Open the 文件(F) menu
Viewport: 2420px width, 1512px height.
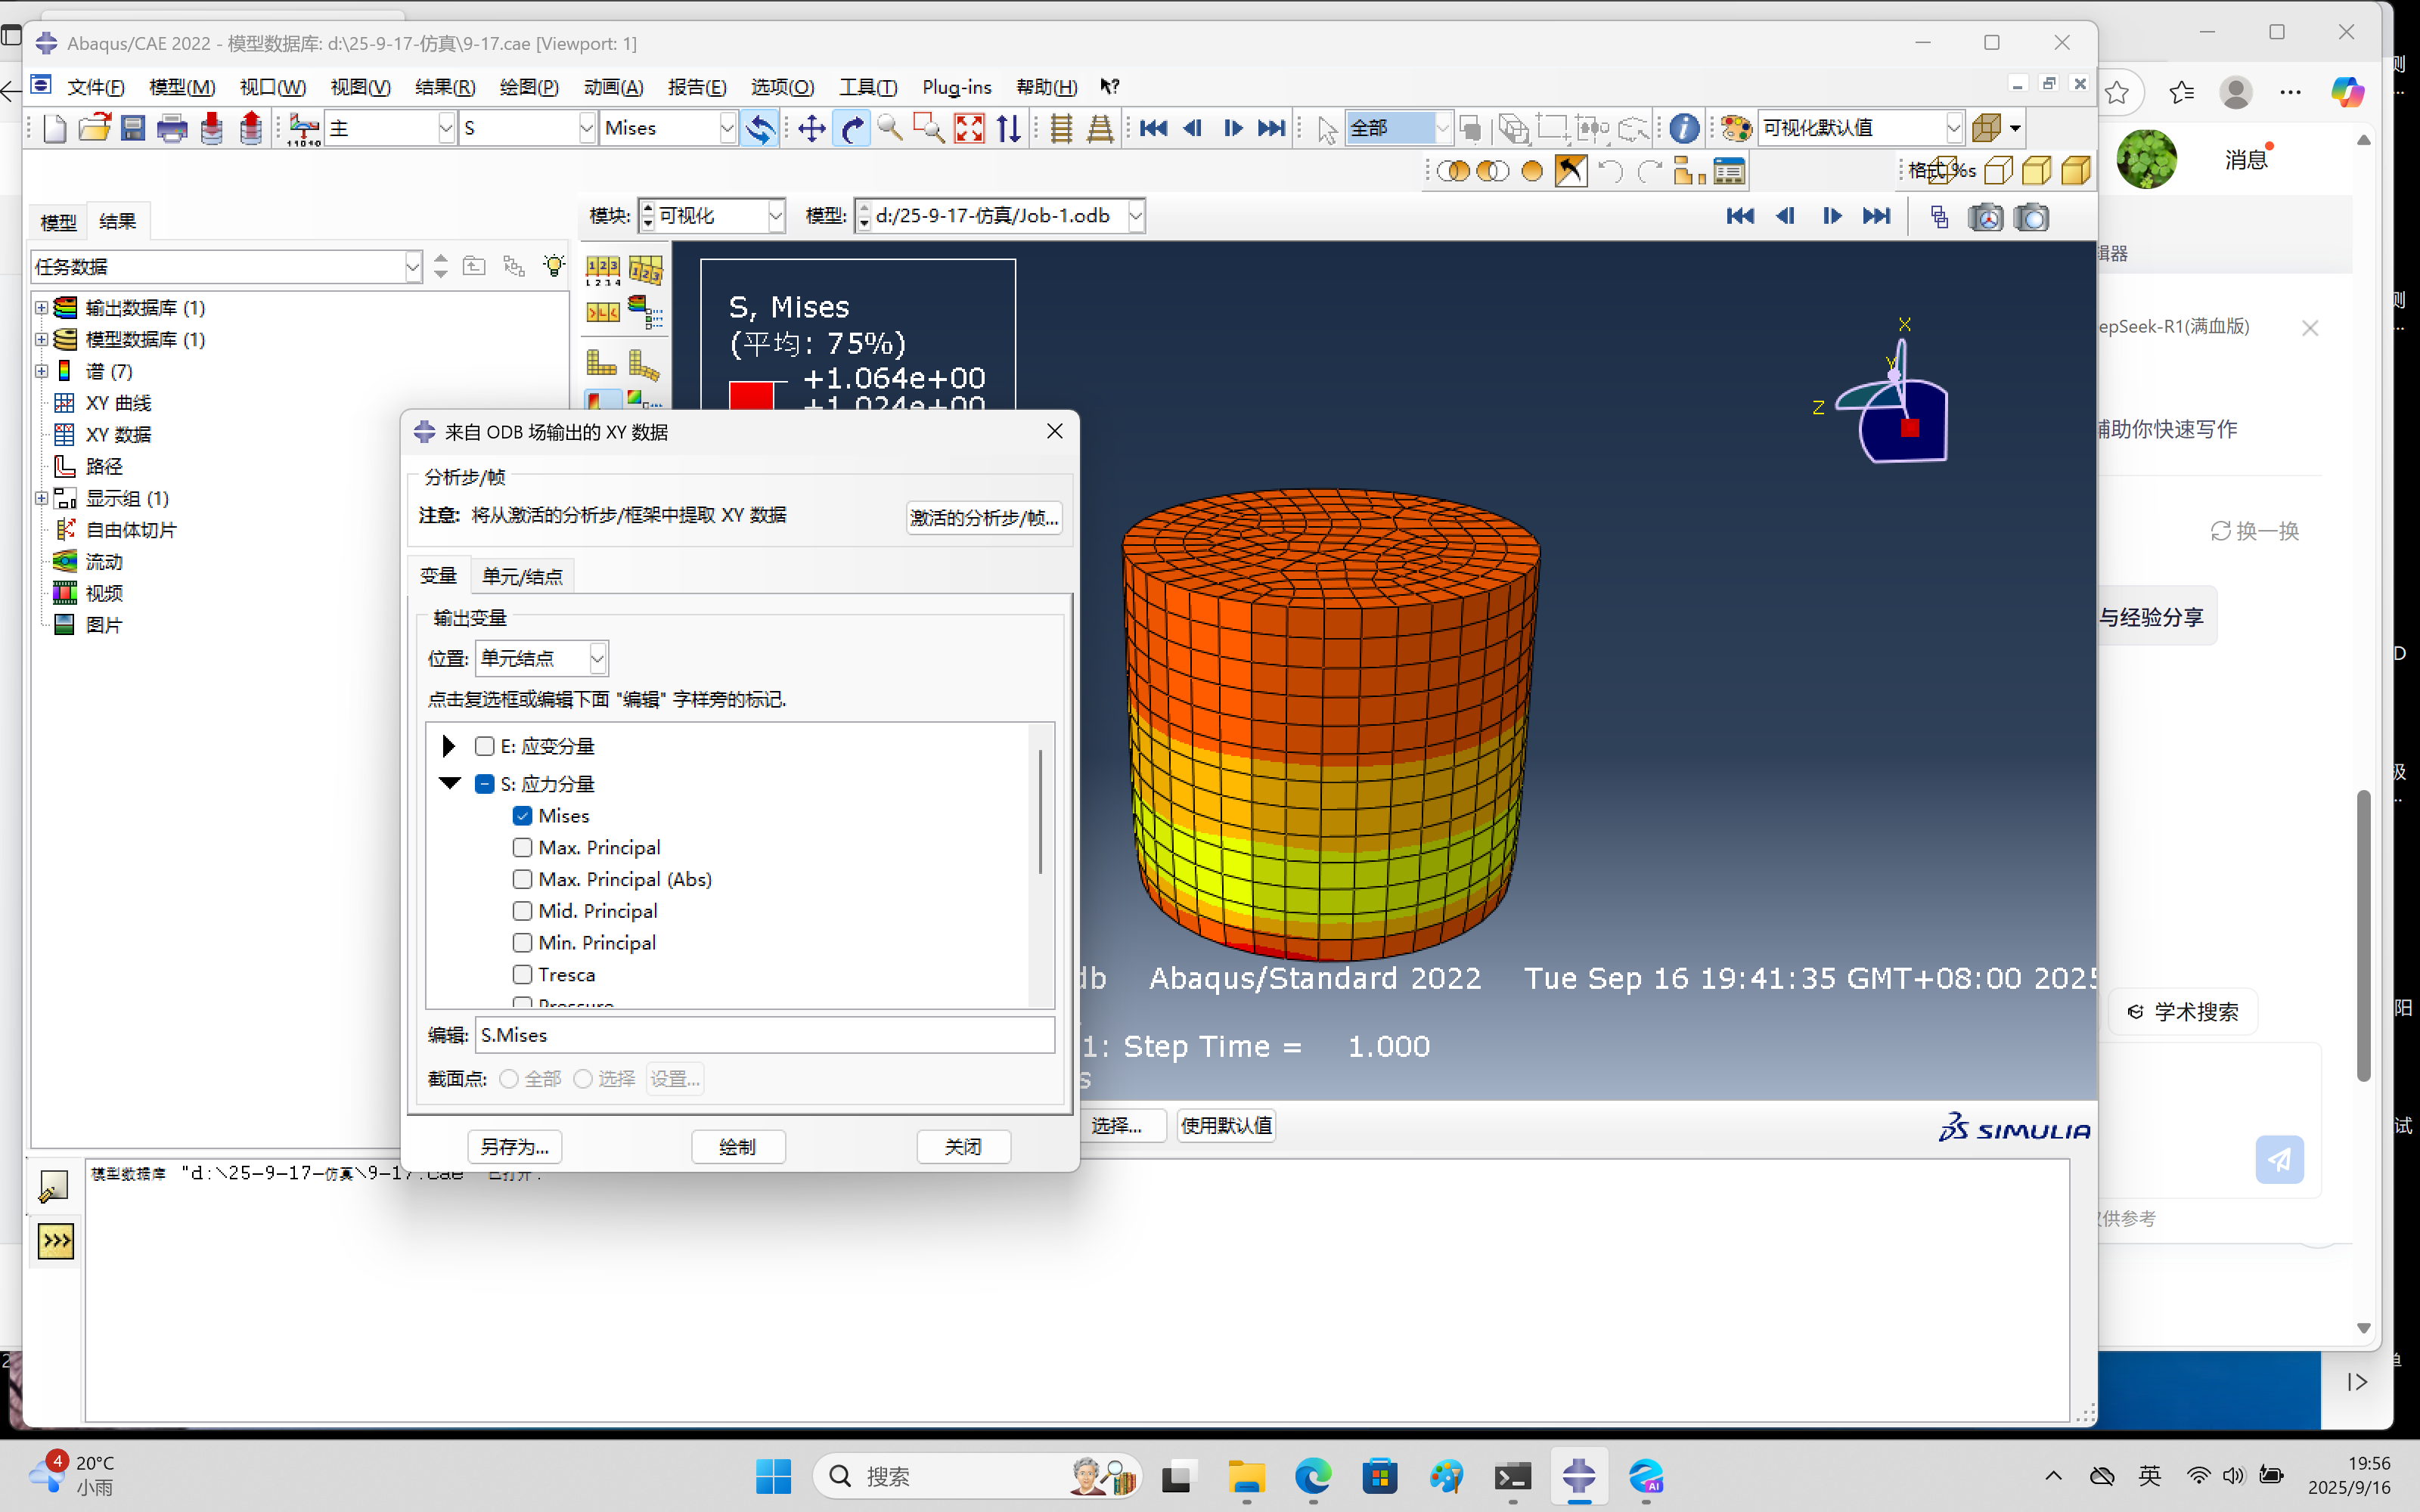(x=96, y=87)
